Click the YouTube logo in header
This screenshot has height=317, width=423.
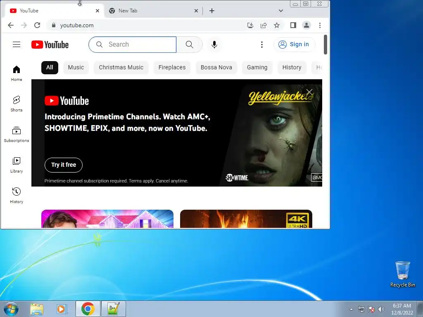tap(50, 45)
